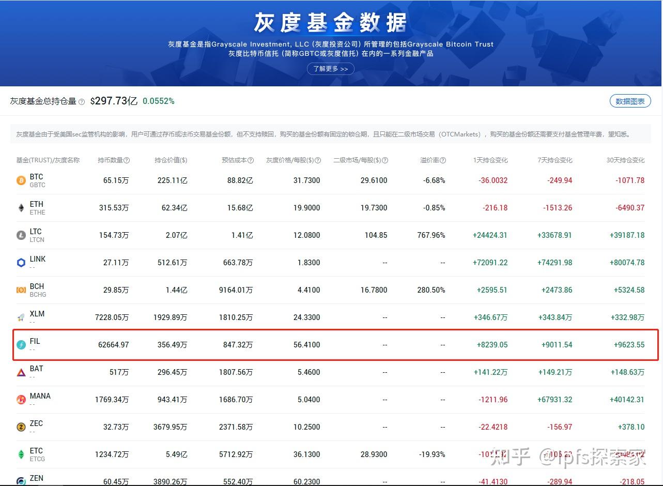Click the BAT triangle coin icon
663x486 pixels.
[21, 372]
